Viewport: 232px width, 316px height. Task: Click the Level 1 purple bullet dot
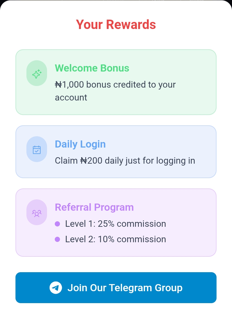57,224
